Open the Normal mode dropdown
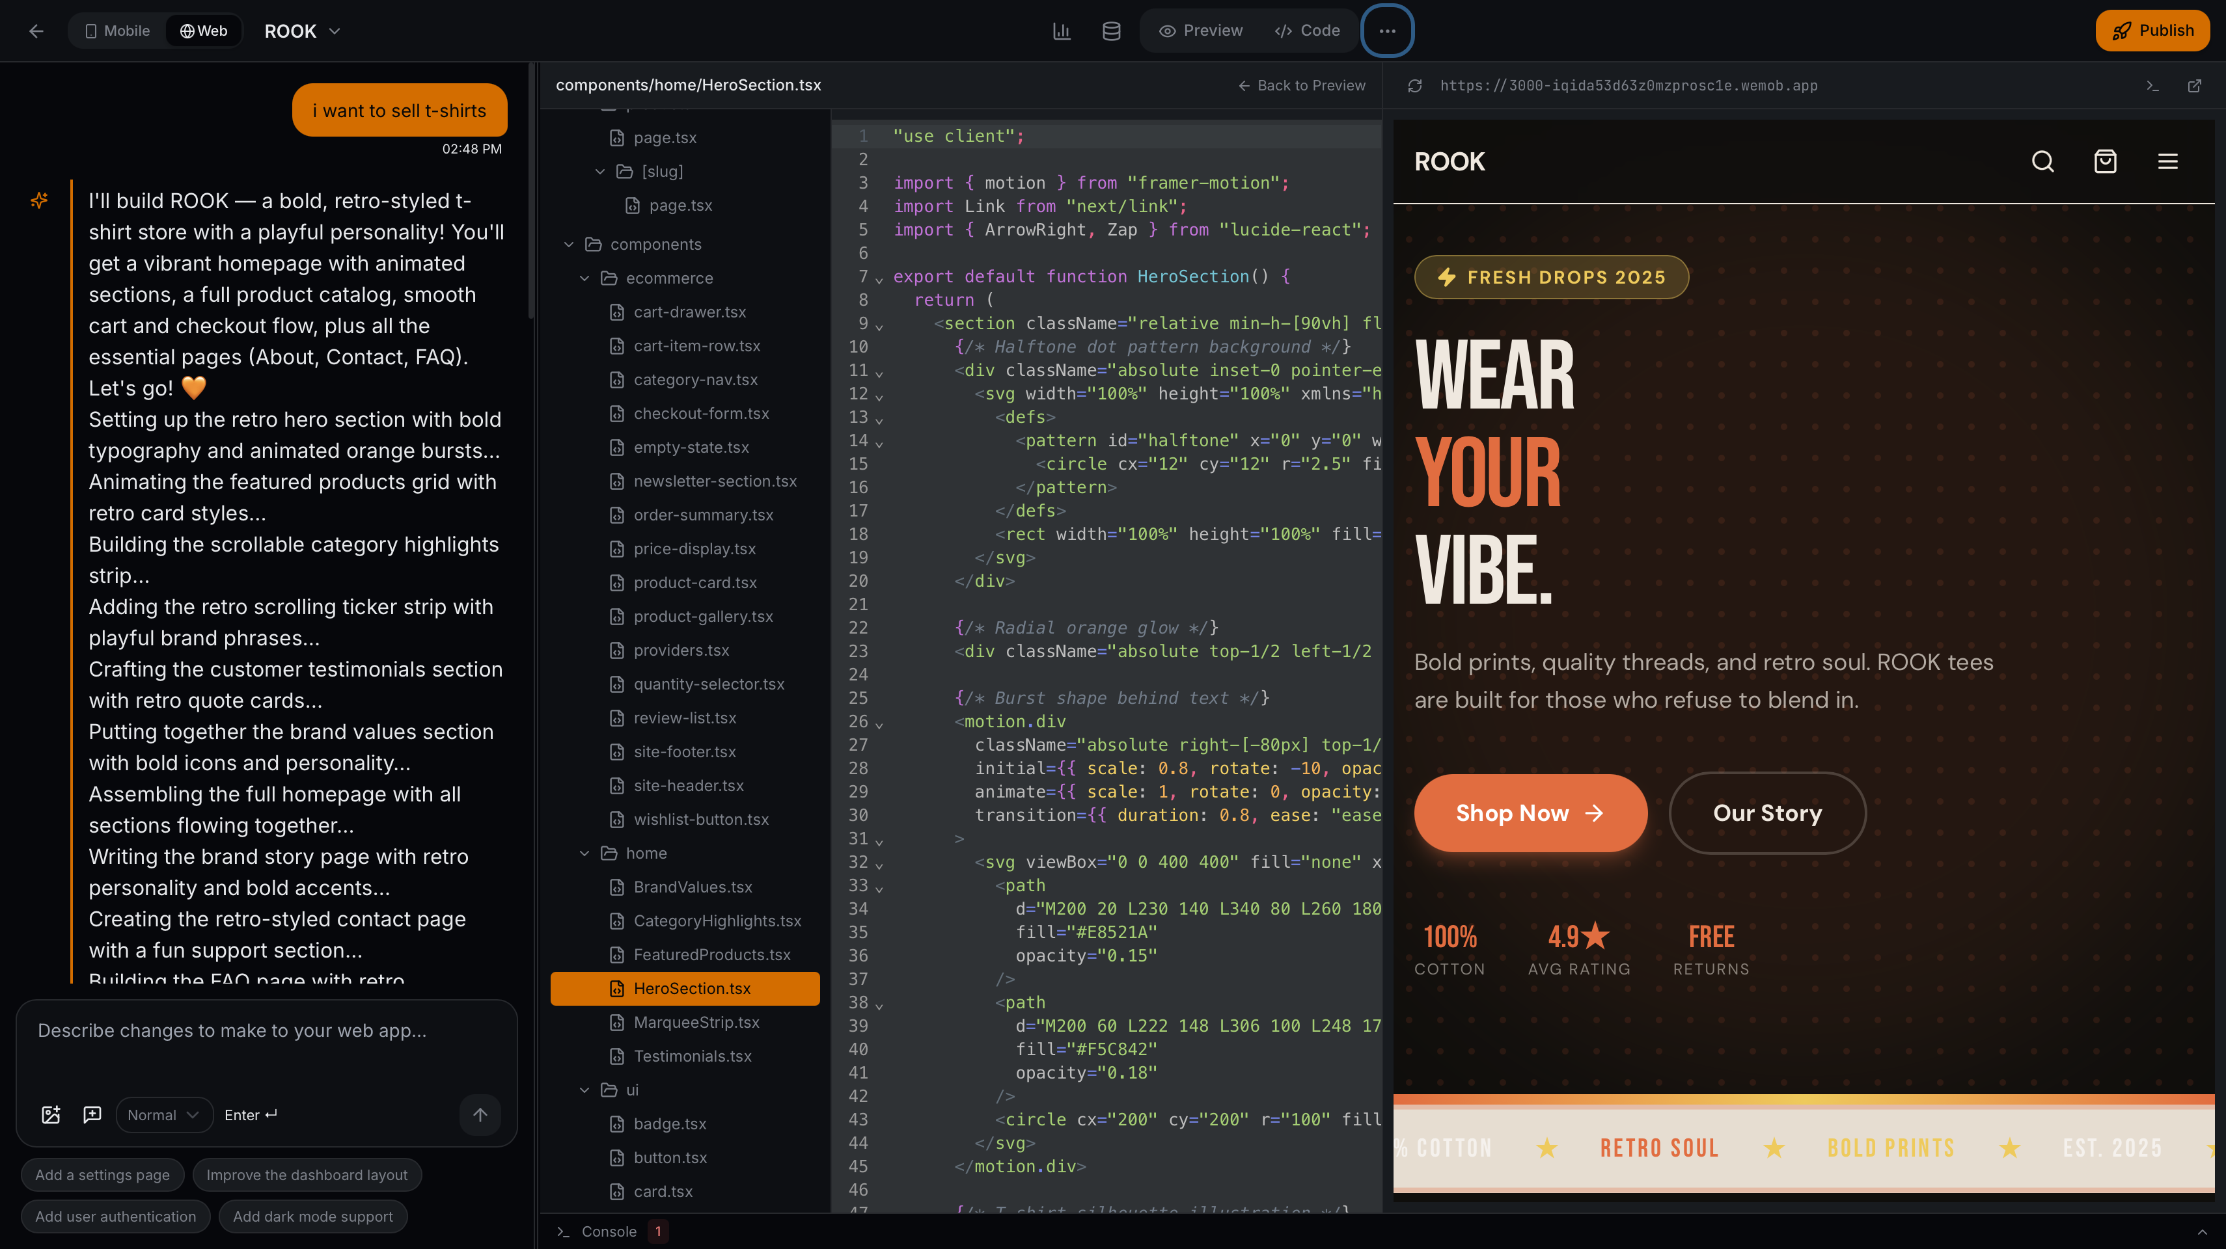Image resolution: width=2226 pixels, height=1249 pixels. tap(163, 1114)
